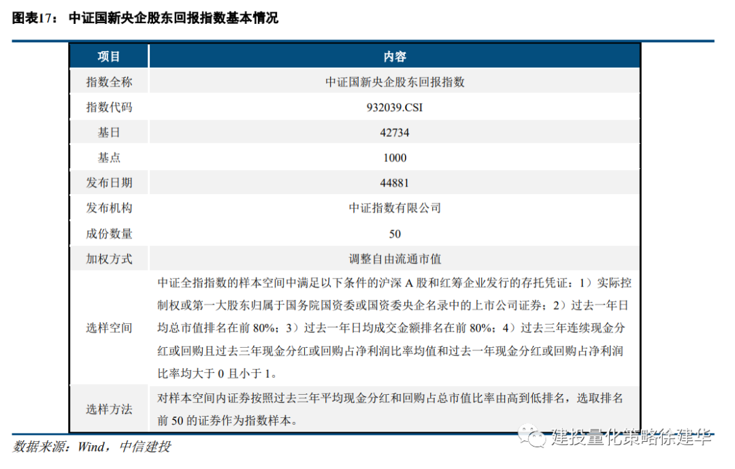Click the 基点 row label
Viewport: 735px width, 469px height.
coord(109,158)
